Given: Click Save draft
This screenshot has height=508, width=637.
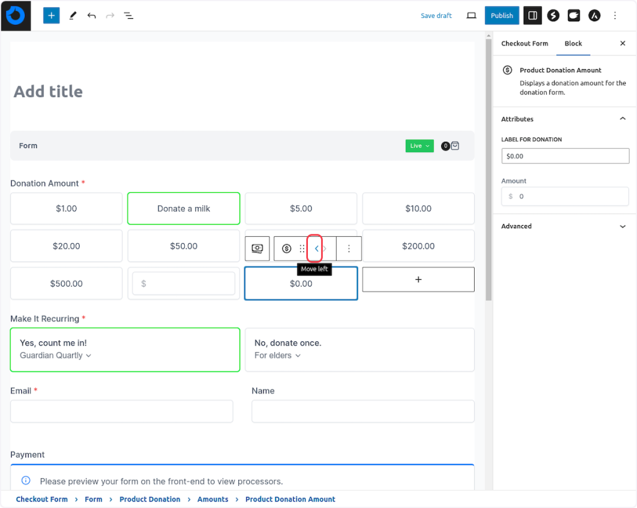Looking at the screenshot, I should point(436,16).
